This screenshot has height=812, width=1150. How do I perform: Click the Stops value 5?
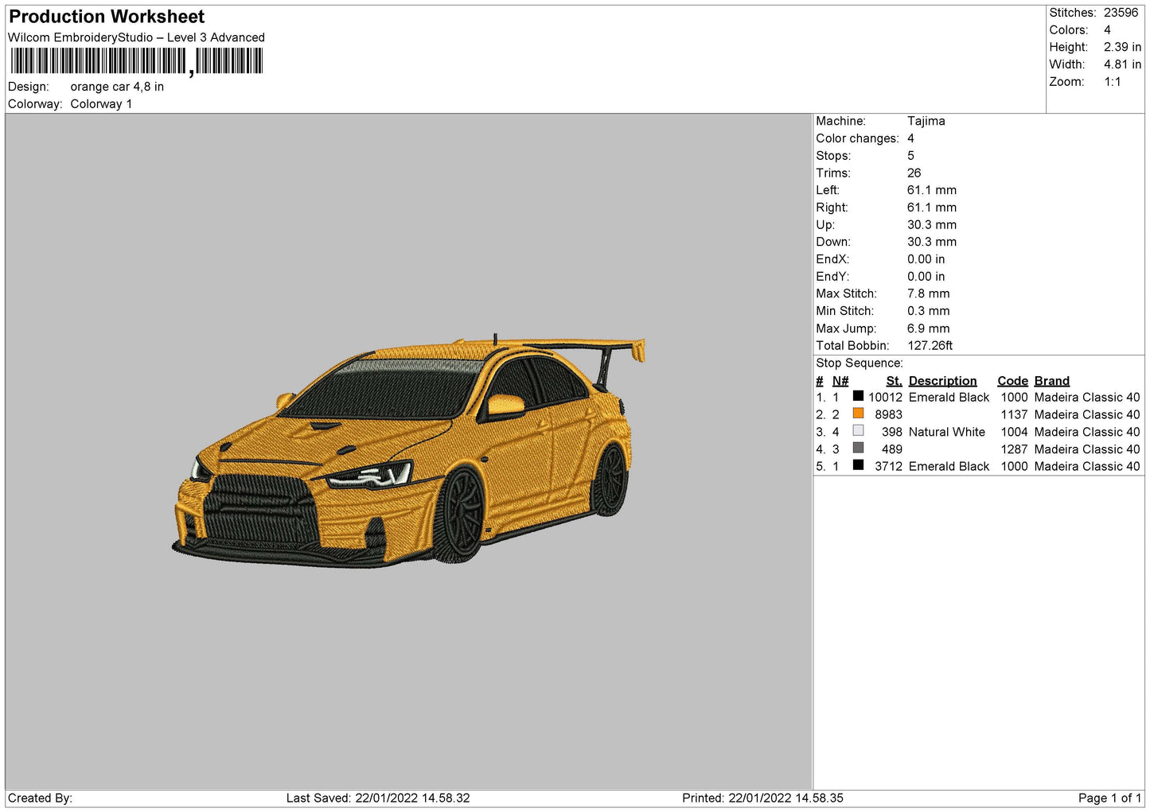point(911,156)
